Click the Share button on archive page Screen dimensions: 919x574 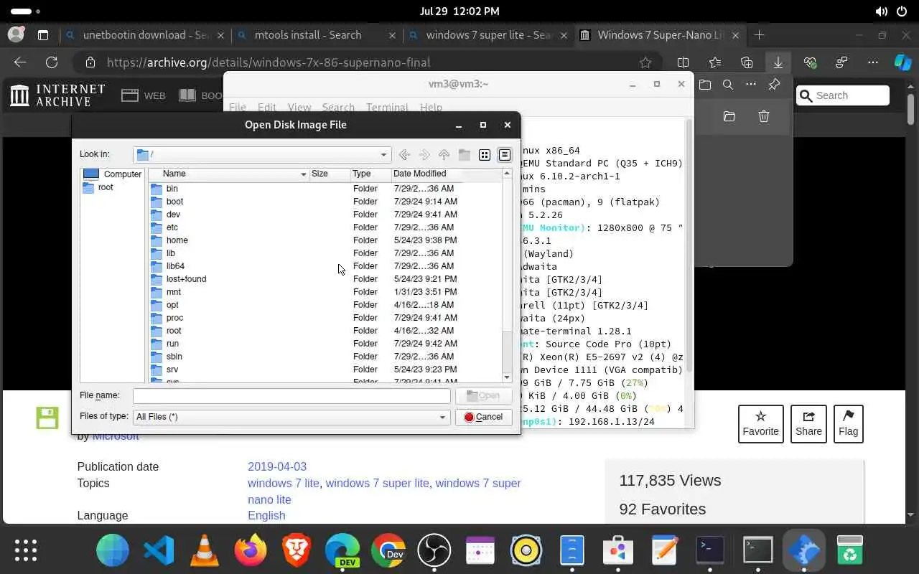click(808, 423)
